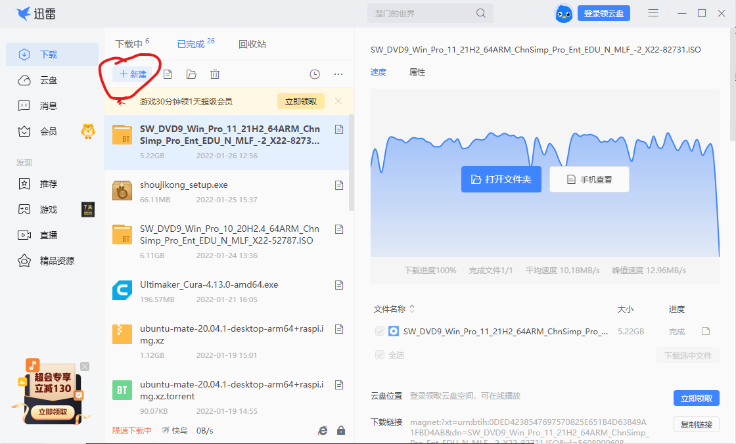736x444 pixels.
Task: Close the yellow promo banner
Action: 338,101
